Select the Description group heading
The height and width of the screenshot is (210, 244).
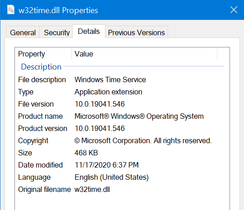coord(41,67)
